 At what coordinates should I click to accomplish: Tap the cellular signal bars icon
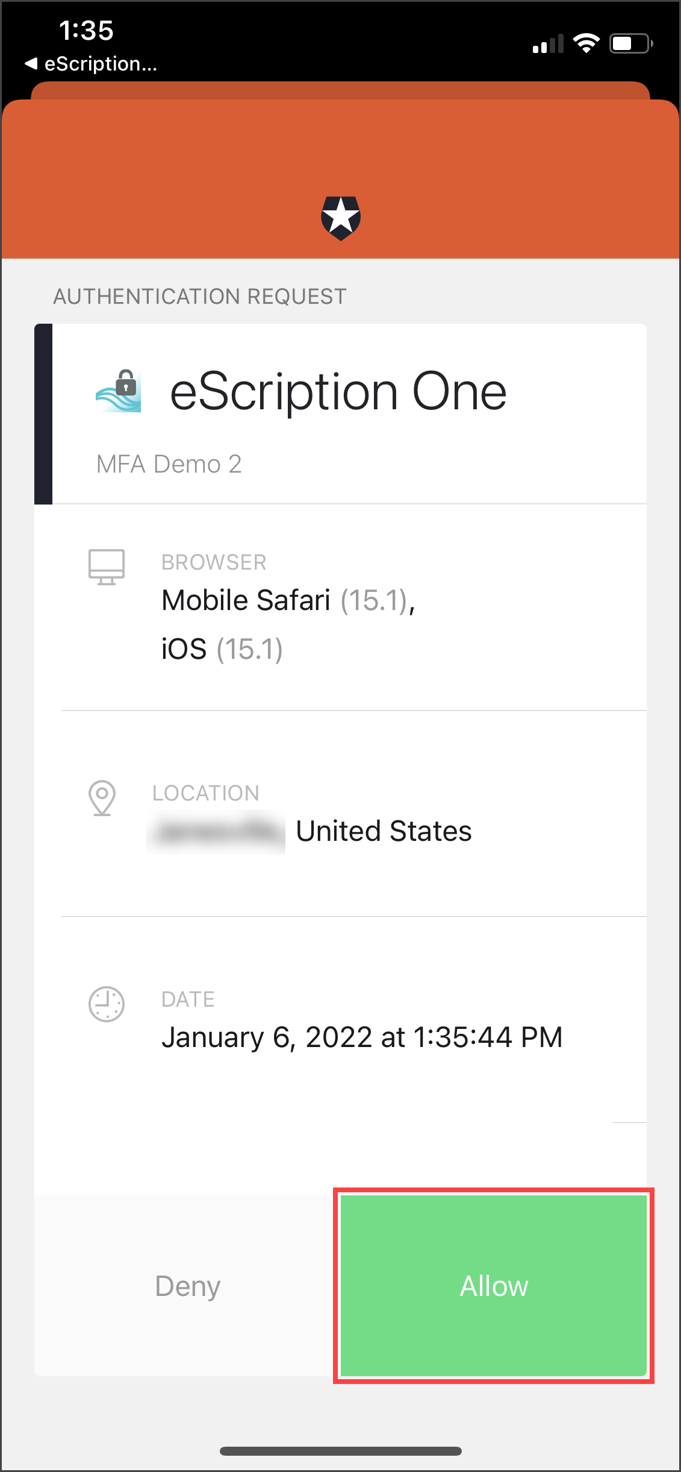[x=548, y=44]
